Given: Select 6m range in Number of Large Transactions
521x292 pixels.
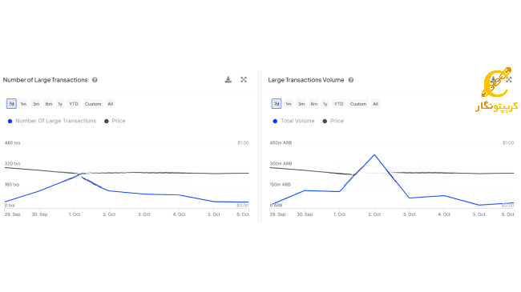Looking at the screenshot, I should [x=49, y=104].
